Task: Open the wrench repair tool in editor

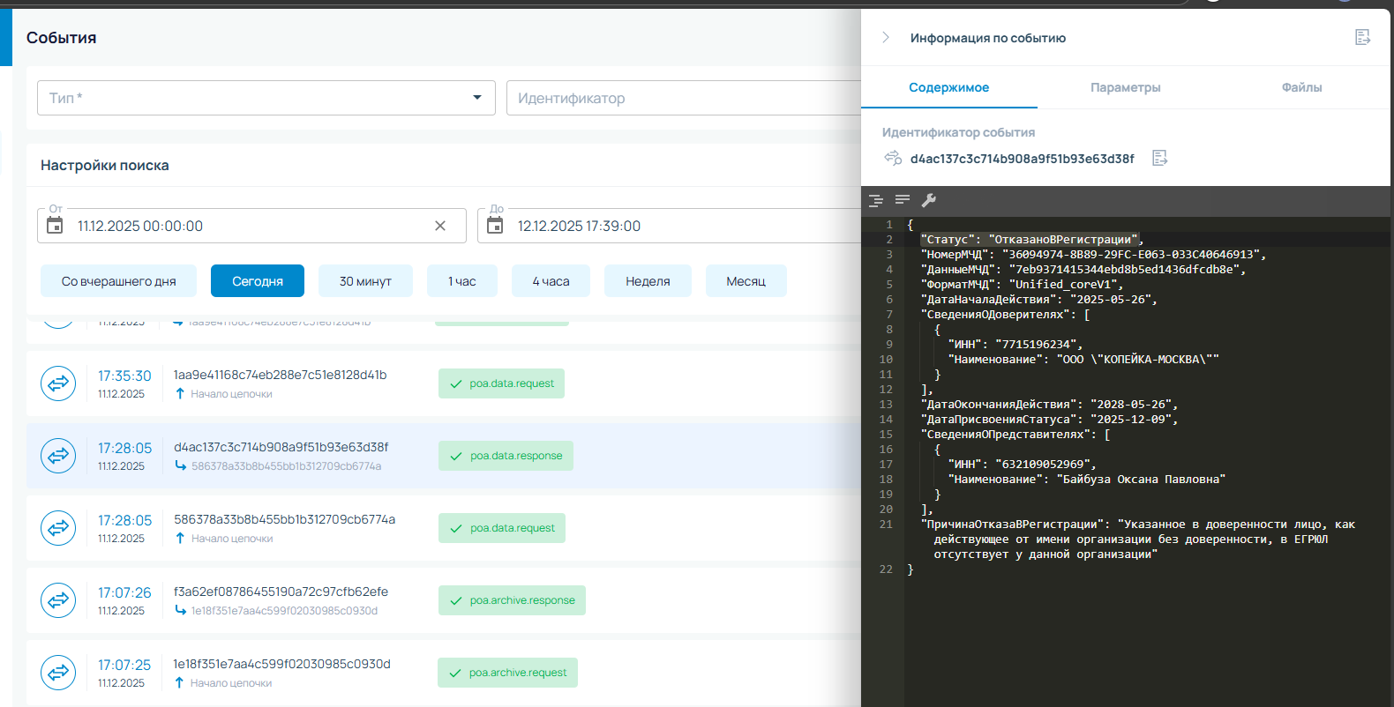Action: tap(928, 200)
